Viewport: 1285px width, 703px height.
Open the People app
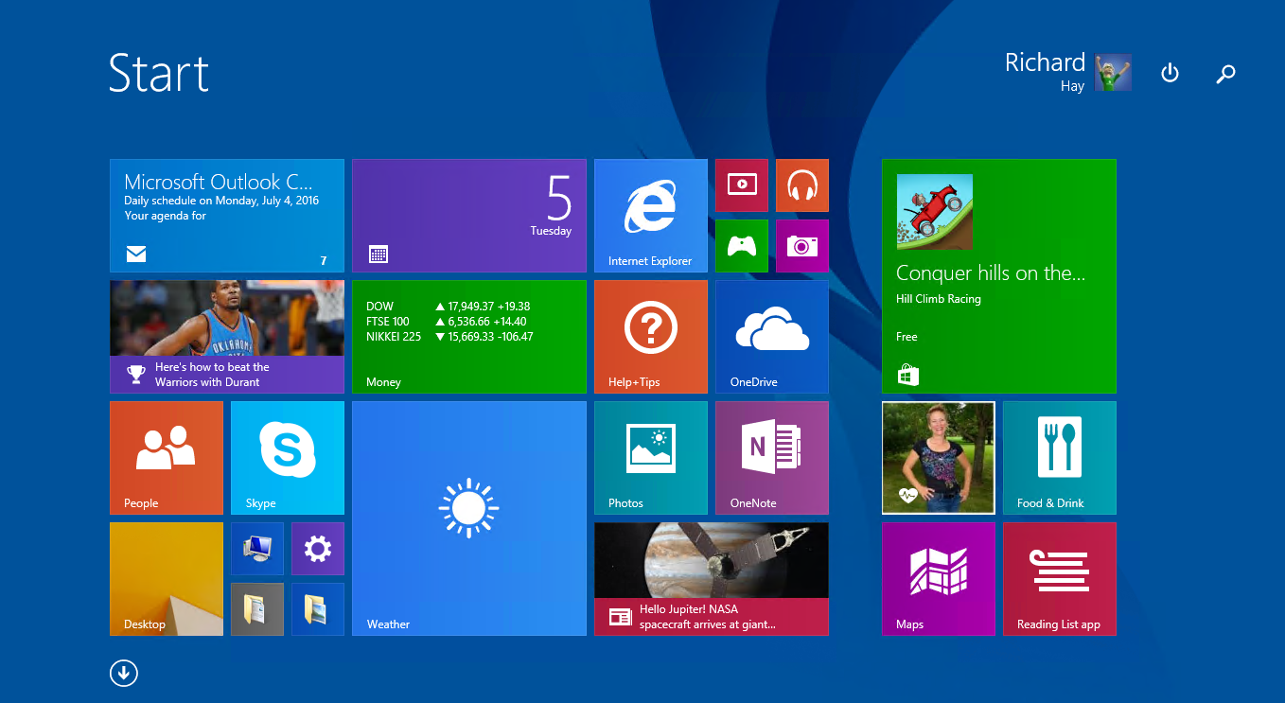point(166,457)
